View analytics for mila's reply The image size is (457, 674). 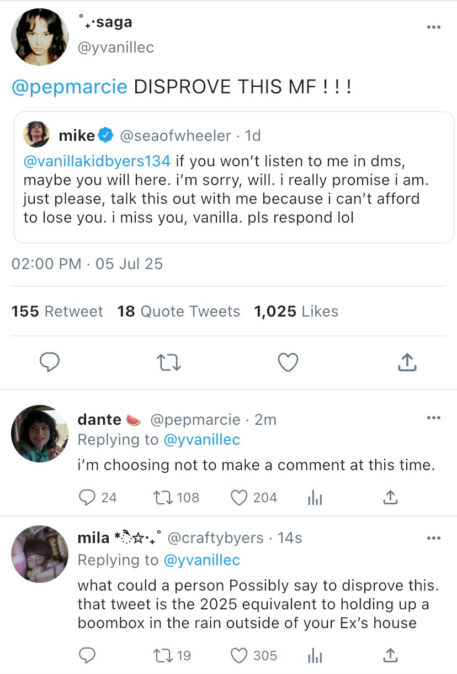pos(315,656)
